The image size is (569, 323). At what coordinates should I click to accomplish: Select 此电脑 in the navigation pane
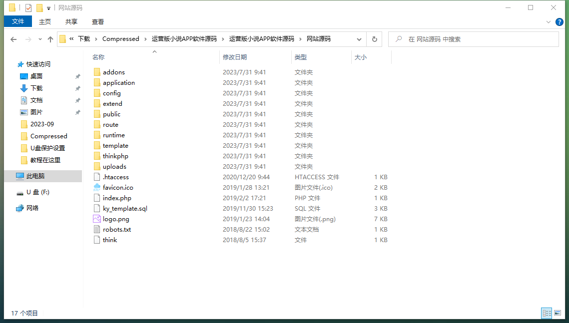[x=35, y=176]
